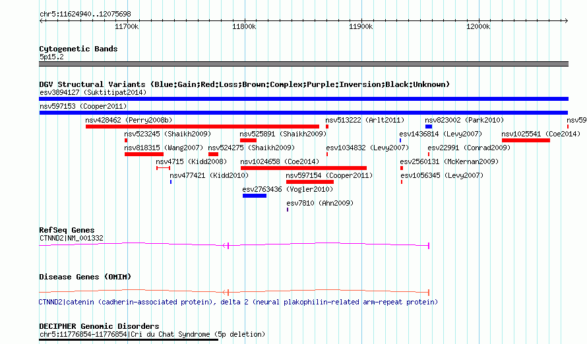587x344 pixels.
Task: Click the nsv525891 (Shaikh2009) label
Action: point(283,134)
